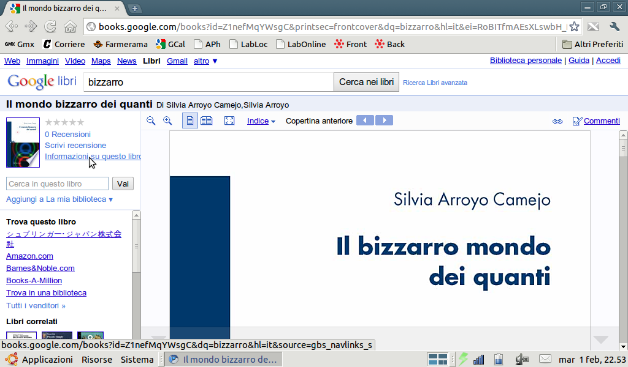Open Biblioteca personale
The width and height of the screenshot is (628, 367).
click(526, 61)
